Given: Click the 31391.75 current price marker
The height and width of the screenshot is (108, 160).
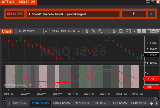Looking at the screenshot, I should click(x=151, y=55).
